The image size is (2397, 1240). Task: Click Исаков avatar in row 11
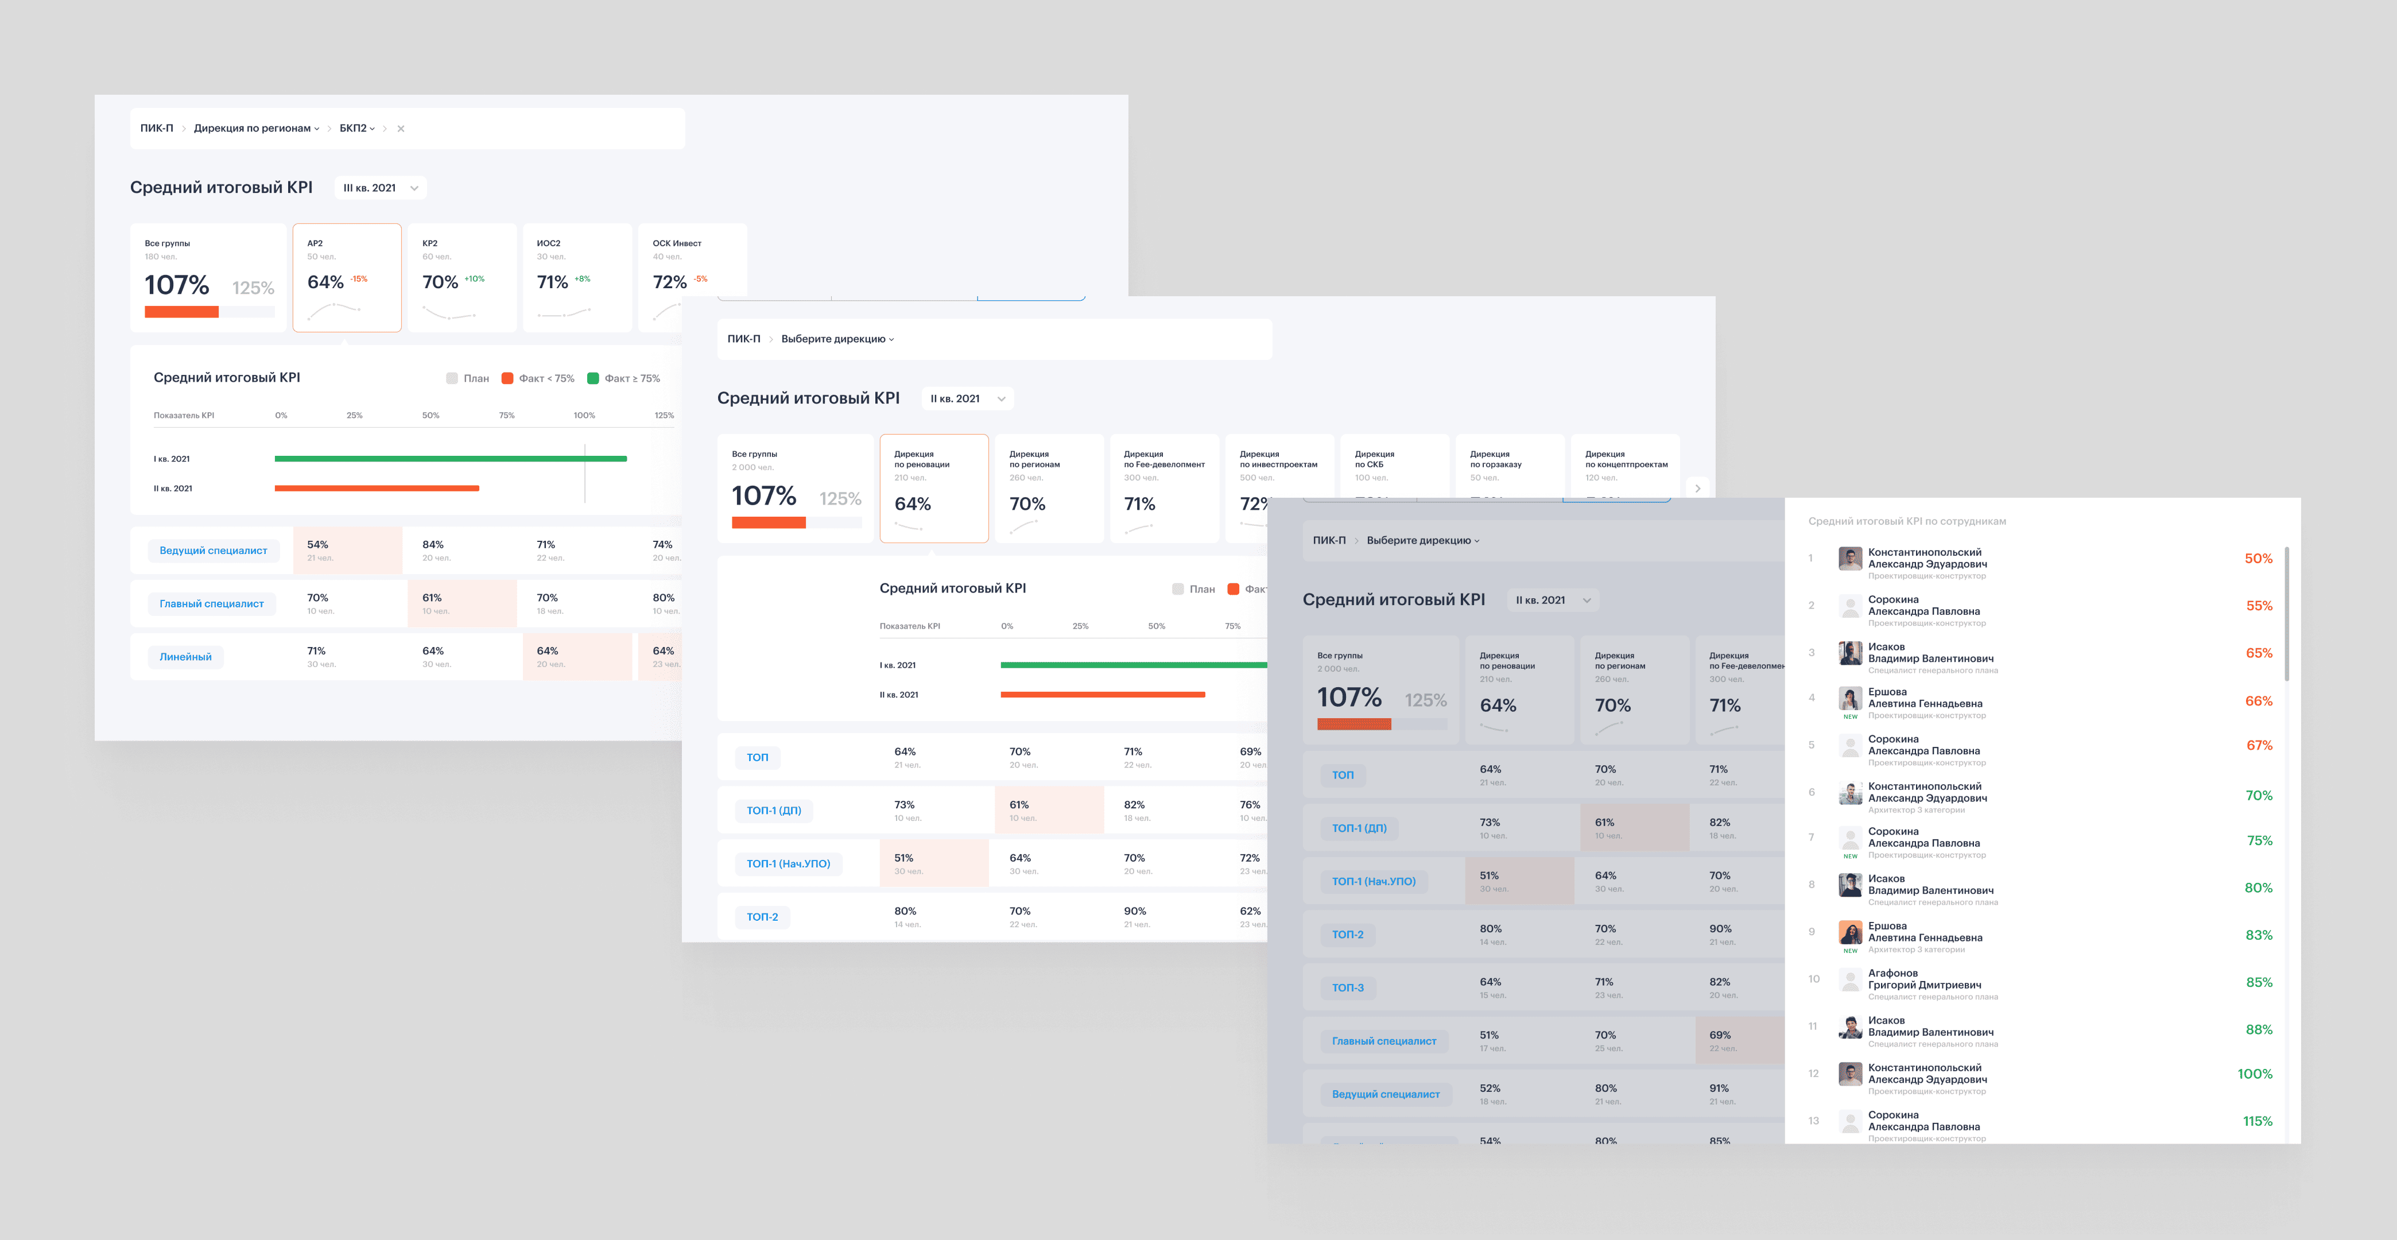coord(1850,1026)
